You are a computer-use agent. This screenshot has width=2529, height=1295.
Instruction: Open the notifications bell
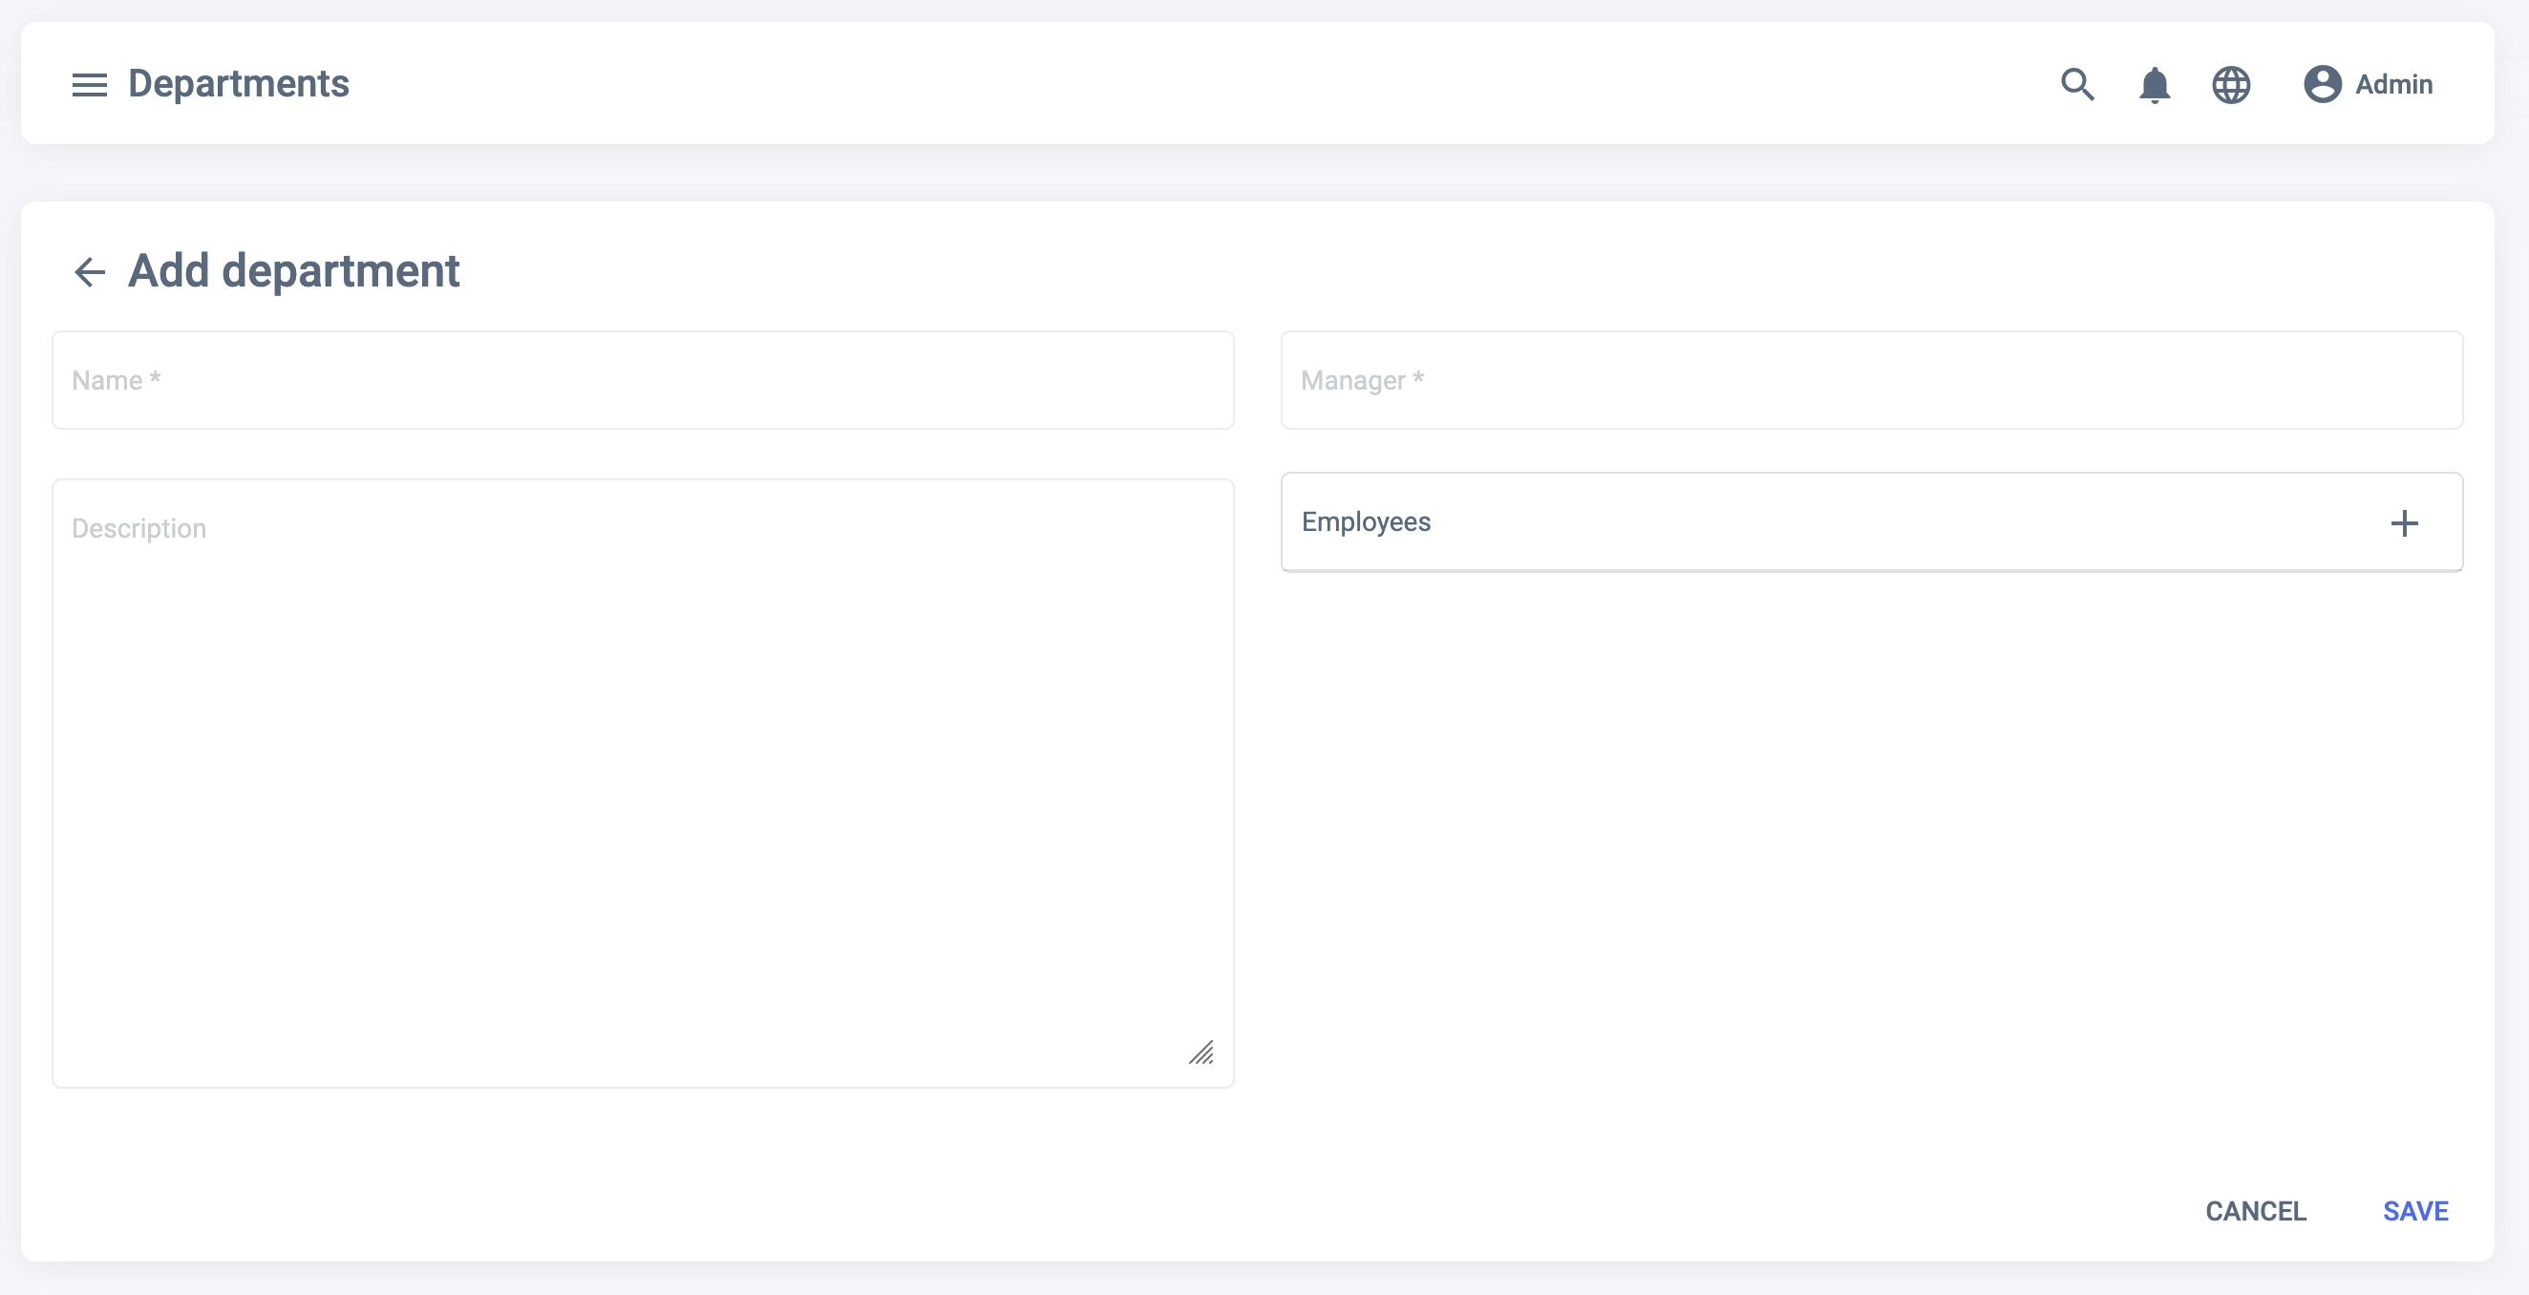click(2154, 84)
